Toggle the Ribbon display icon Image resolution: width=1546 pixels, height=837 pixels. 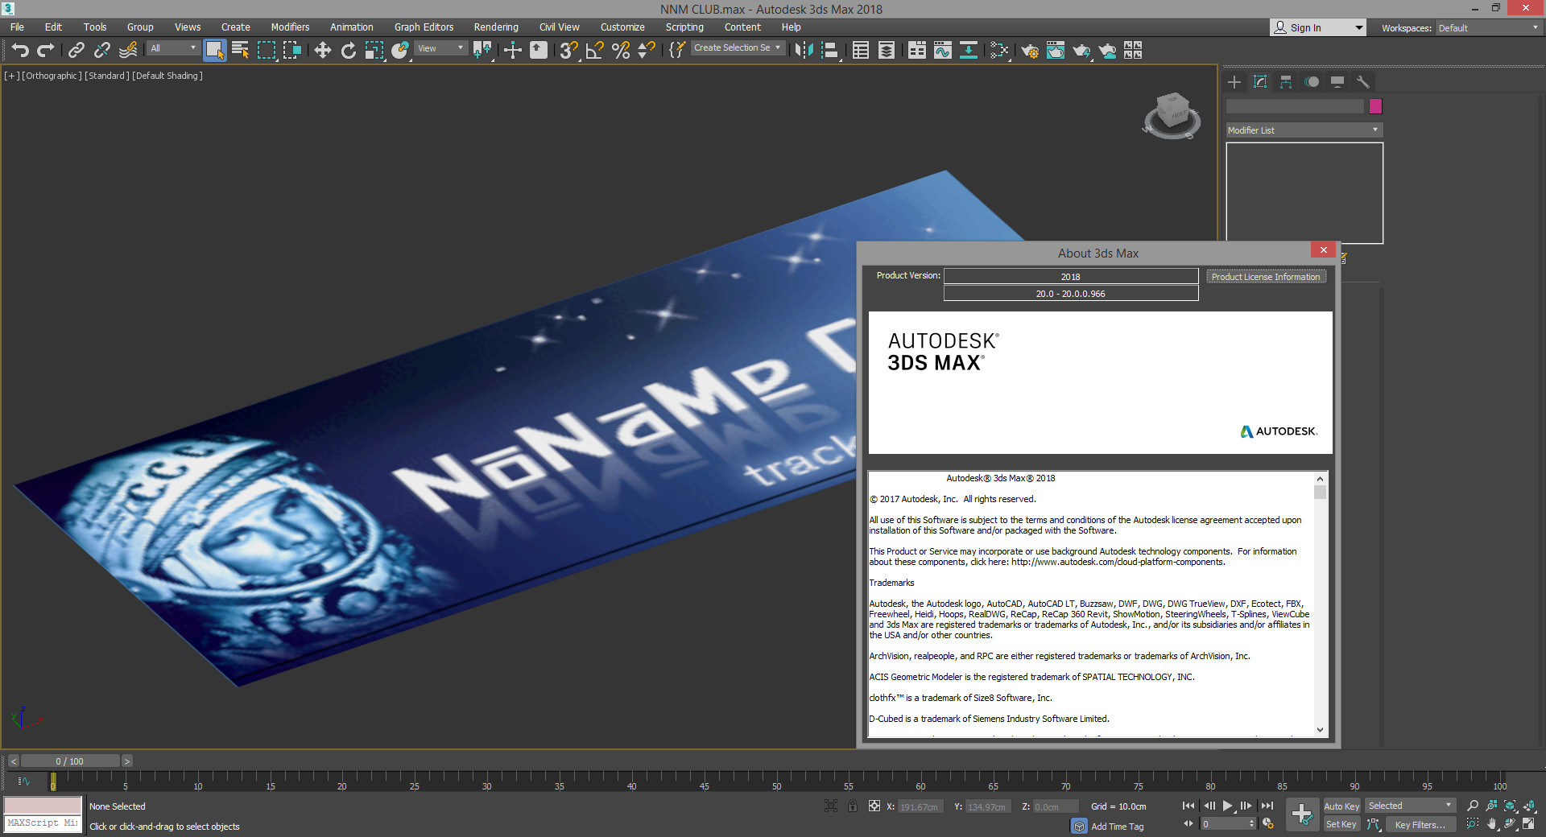[917, 50]
